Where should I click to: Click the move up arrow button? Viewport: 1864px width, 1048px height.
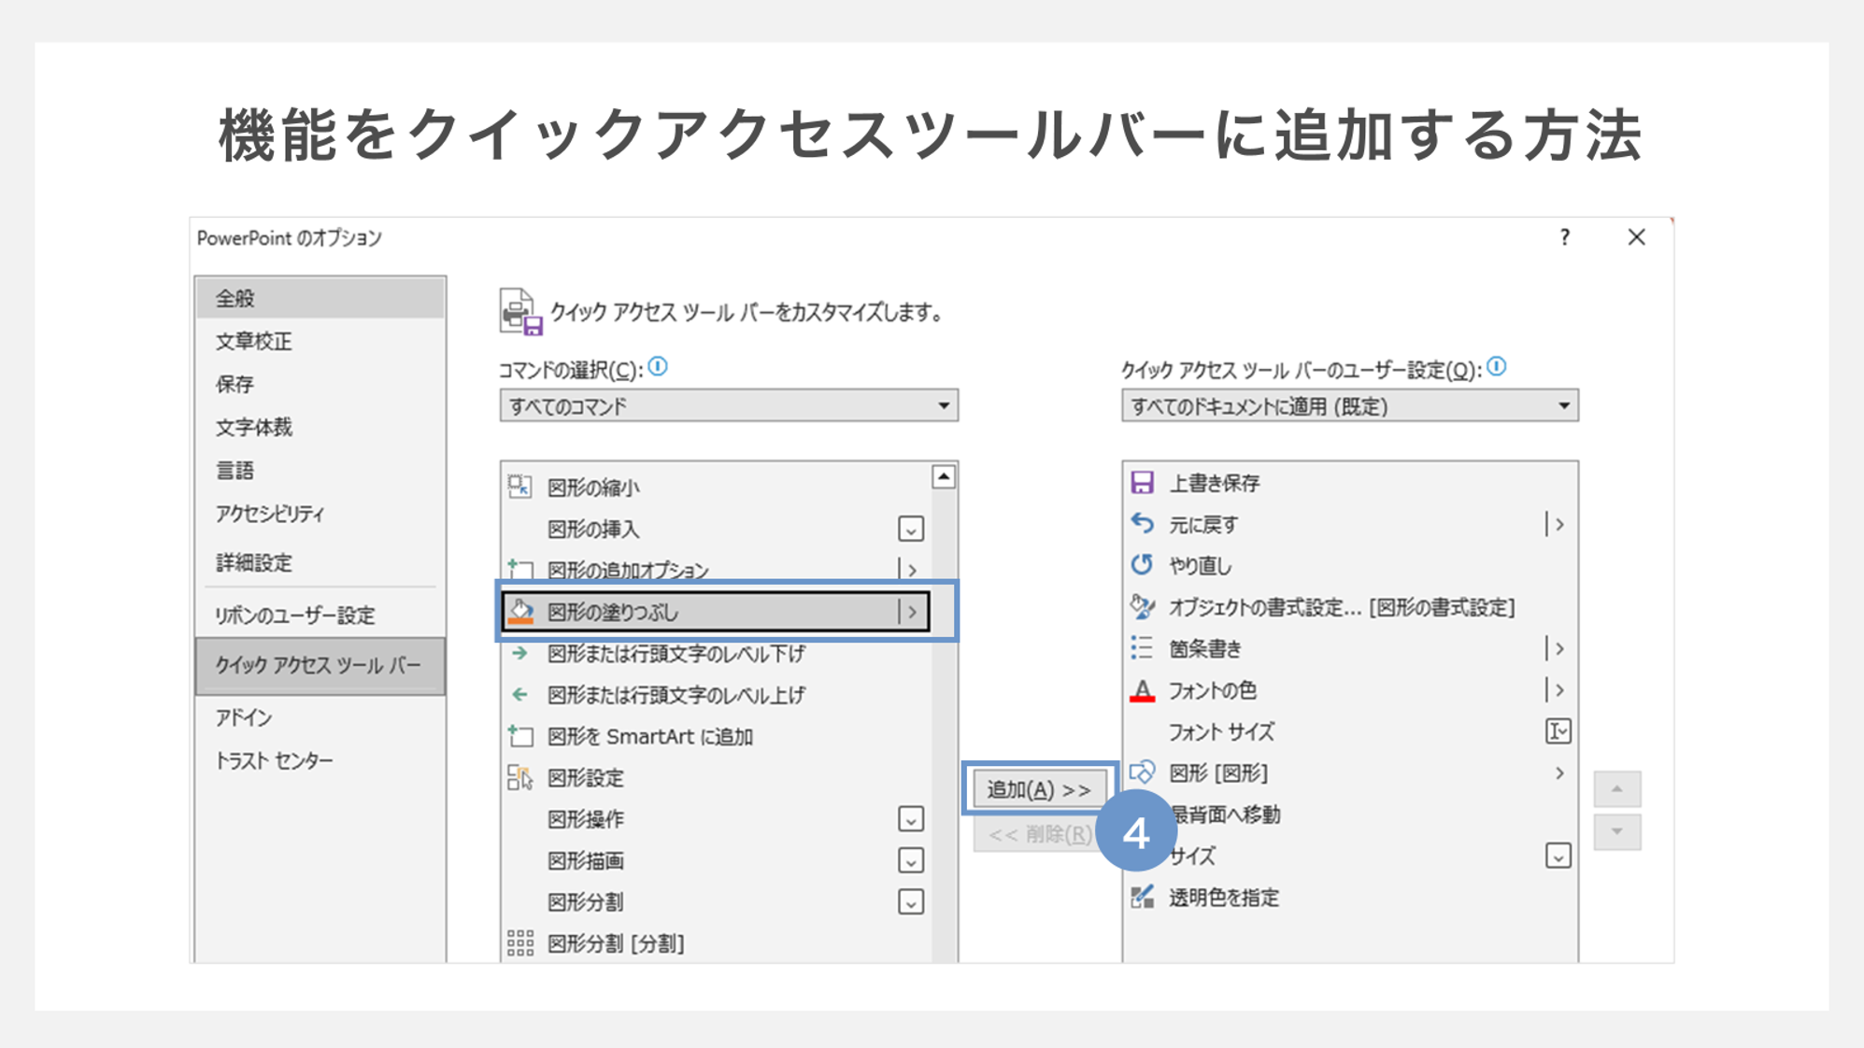1617,789
